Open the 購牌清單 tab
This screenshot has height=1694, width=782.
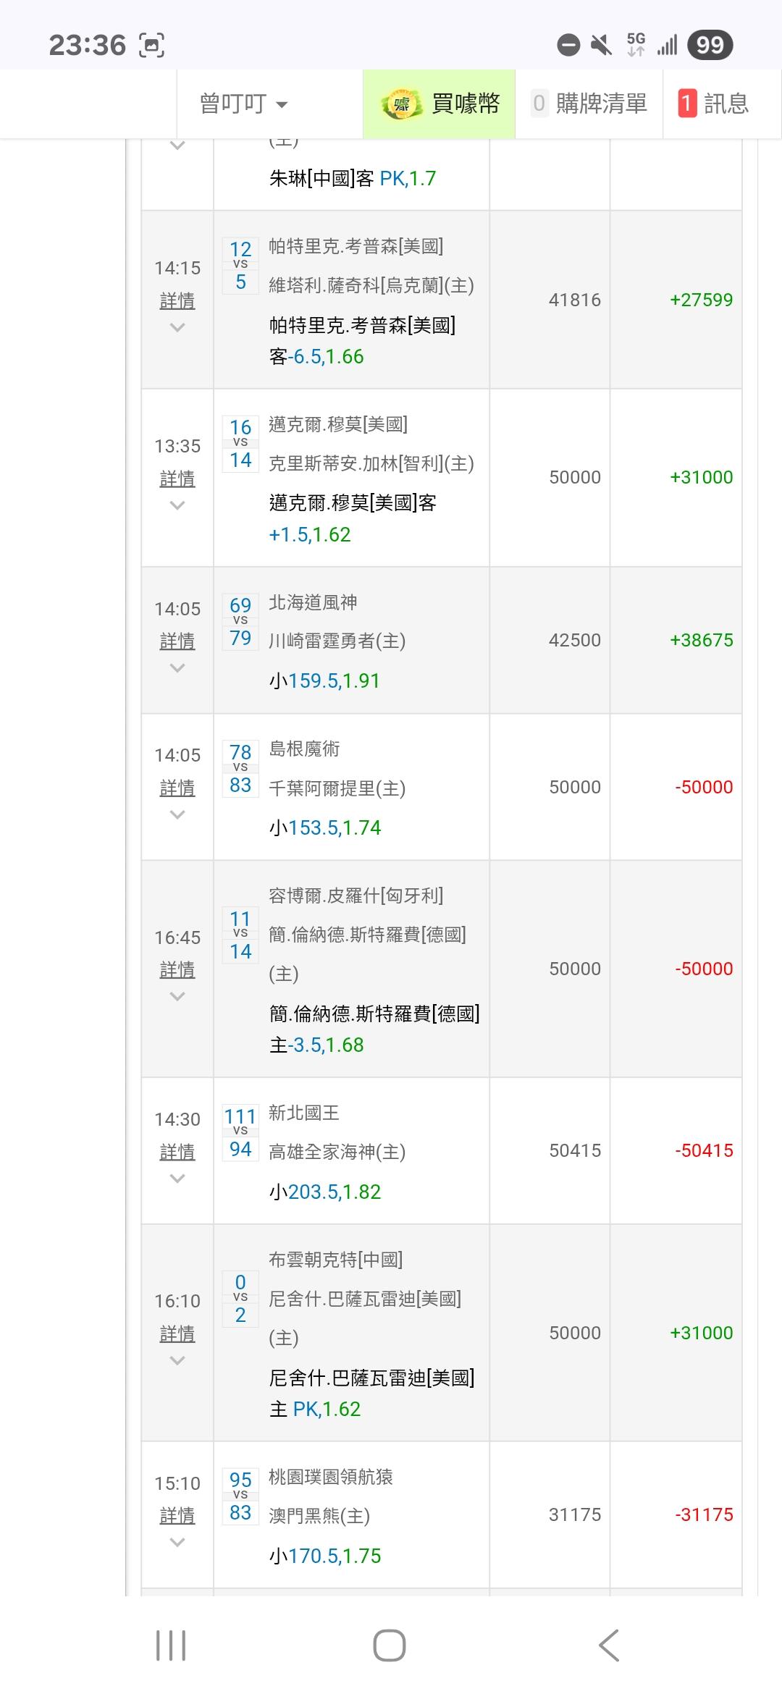point(600,104)
